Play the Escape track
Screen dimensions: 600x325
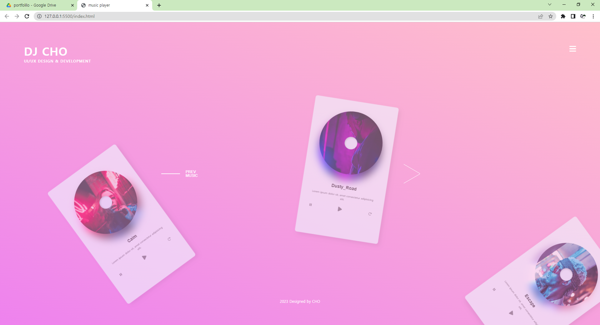(x=511, y=313)
